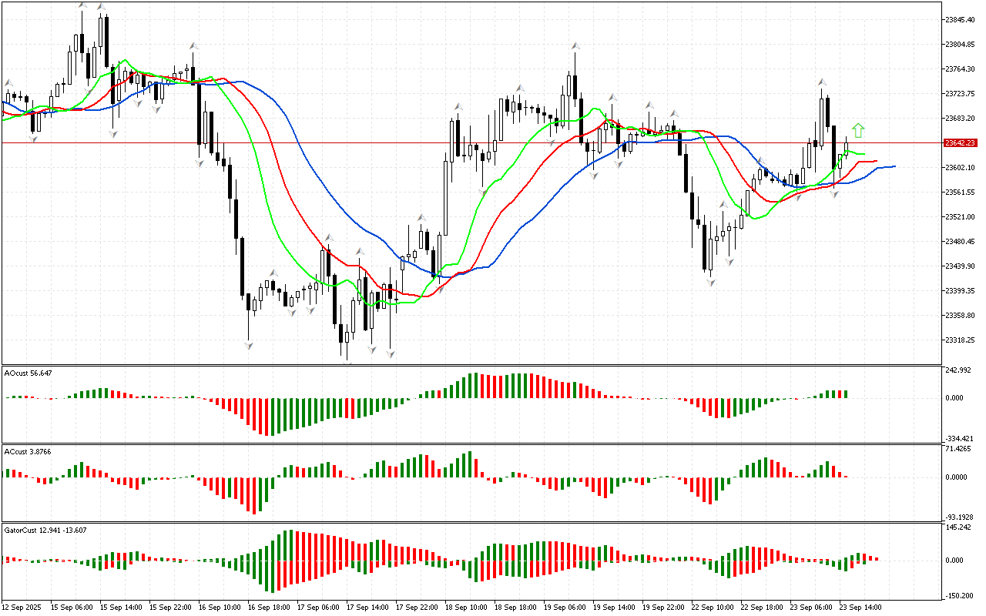986x616 pixels.
Task: Click the 12 Sep 2025 date label
Action: [x=23, y=608]
